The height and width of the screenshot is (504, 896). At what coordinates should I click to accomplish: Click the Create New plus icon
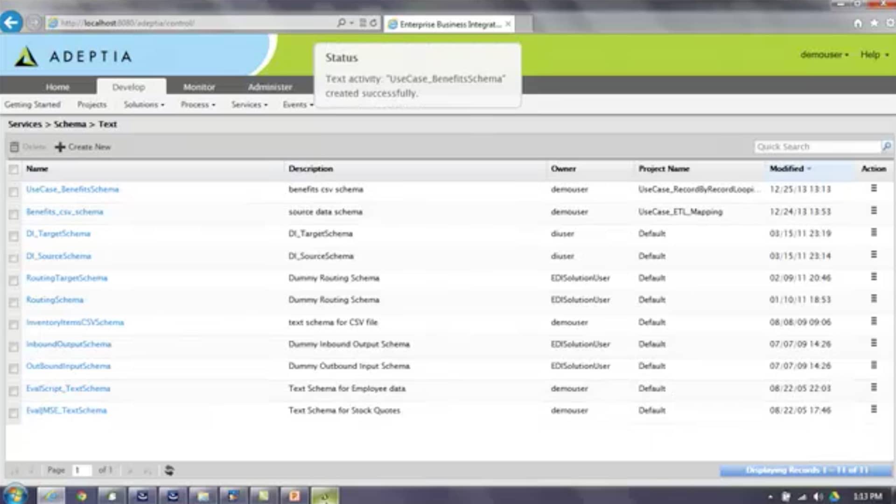[60, 147]
